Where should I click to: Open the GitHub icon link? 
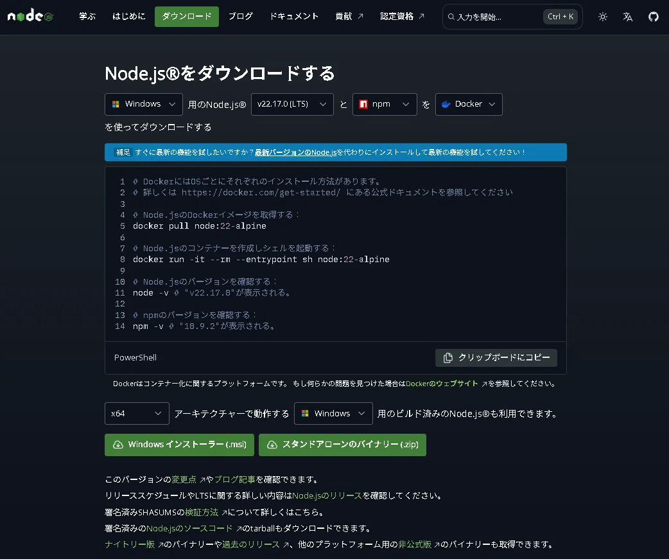tap(653, 17)
